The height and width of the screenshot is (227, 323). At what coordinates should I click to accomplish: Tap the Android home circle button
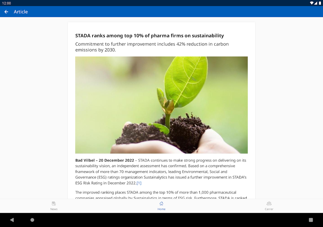32,220
